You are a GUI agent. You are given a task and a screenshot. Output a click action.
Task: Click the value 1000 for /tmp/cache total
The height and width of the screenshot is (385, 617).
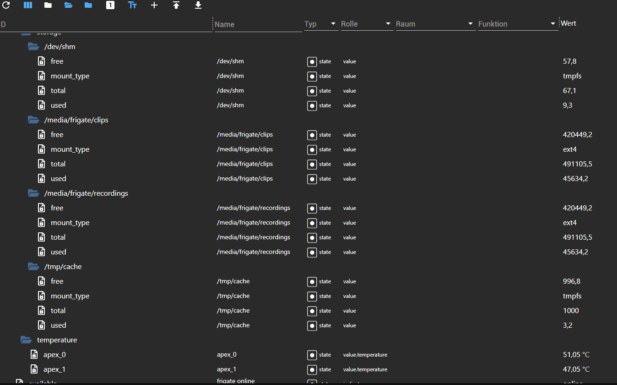click(x=571, y=311)
